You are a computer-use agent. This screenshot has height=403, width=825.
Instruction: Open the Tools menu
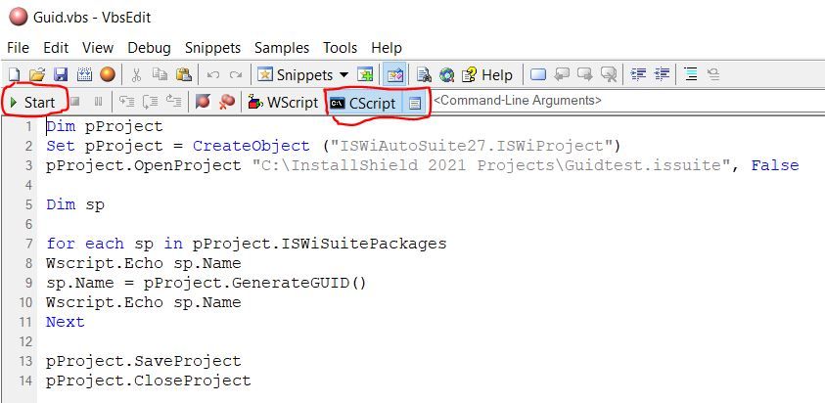point(340,47)
